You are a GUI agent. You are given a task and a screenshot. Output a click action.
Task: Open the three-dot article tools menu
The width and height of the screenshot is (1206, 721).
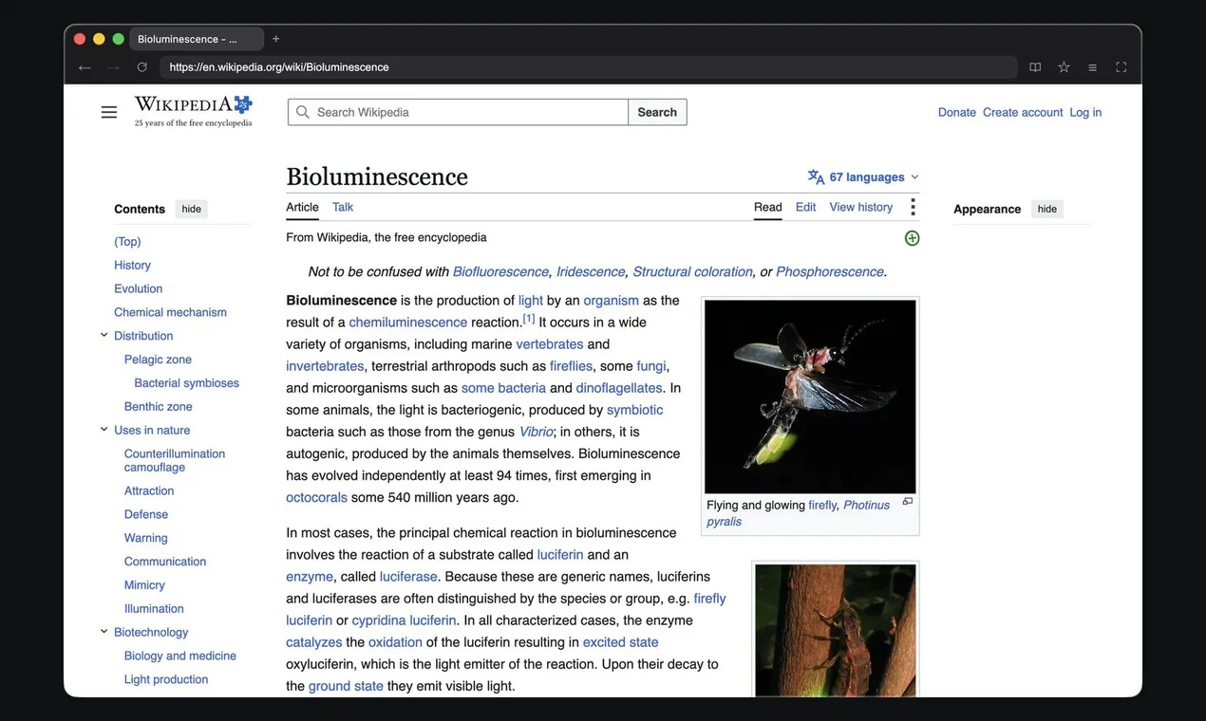click(913, 207)
